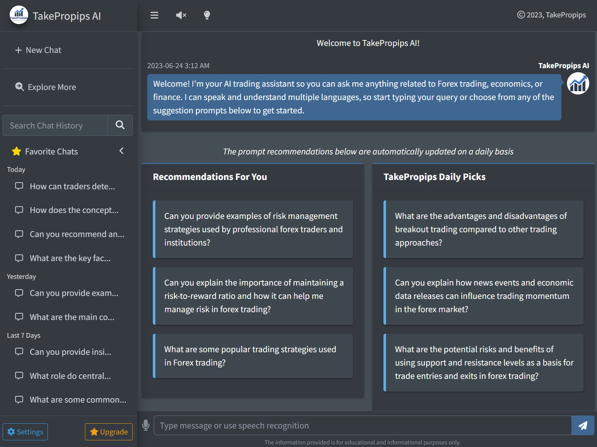Image resolution: width=597 pixels, height=447 pixels.
Task: Toggle the sidebar with the hamburger menu icon
Action: coord(155,15)
